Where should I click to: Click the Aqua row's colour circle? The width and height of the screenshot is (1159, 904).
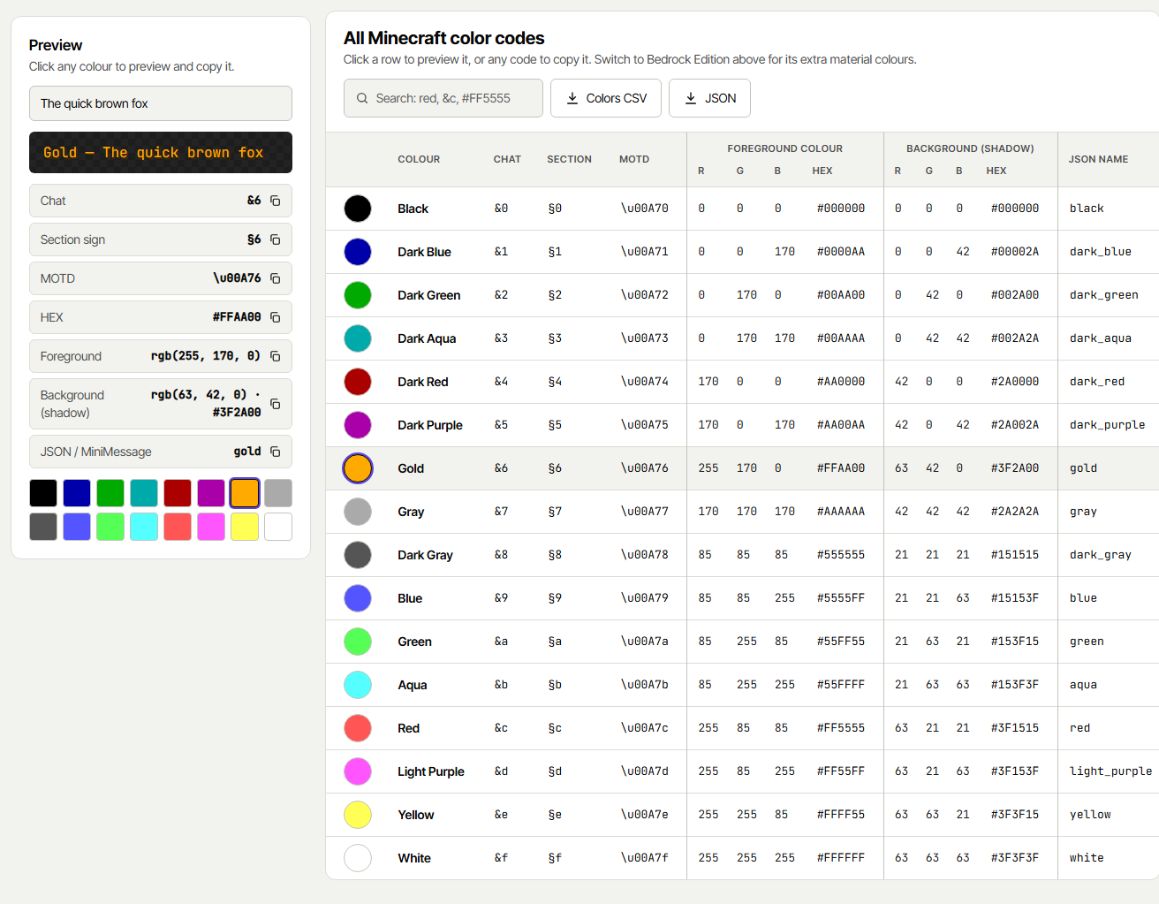358,685
